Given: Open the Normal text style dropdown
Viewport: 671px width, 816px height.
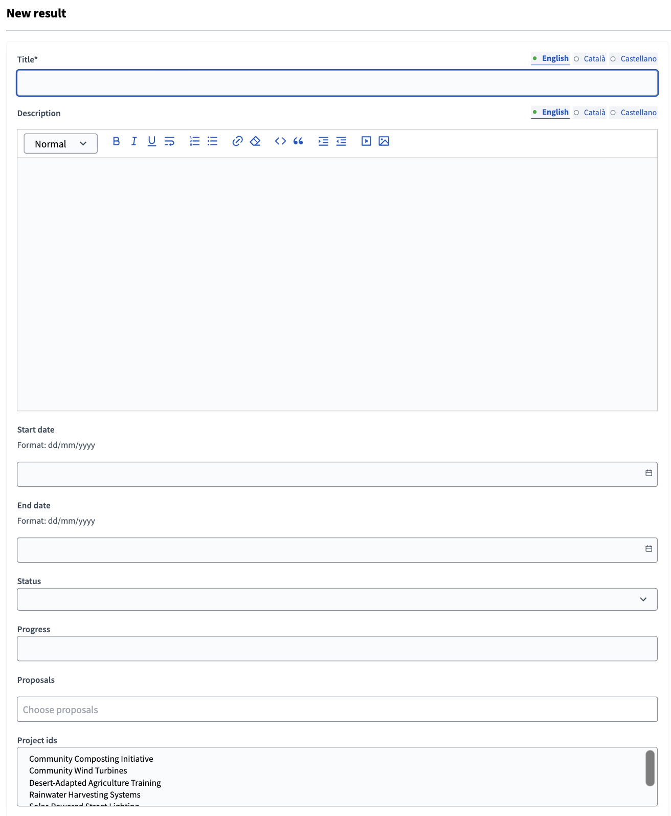Looking at the screenshot, I should tap(60, 144).
